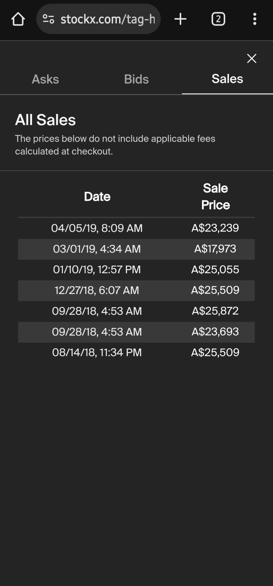Screen dimensions: 273x586
Task: Tap the 08/14/18, 11:34 PM sale row
Action: pyautogui.click(x=97, y=352)
